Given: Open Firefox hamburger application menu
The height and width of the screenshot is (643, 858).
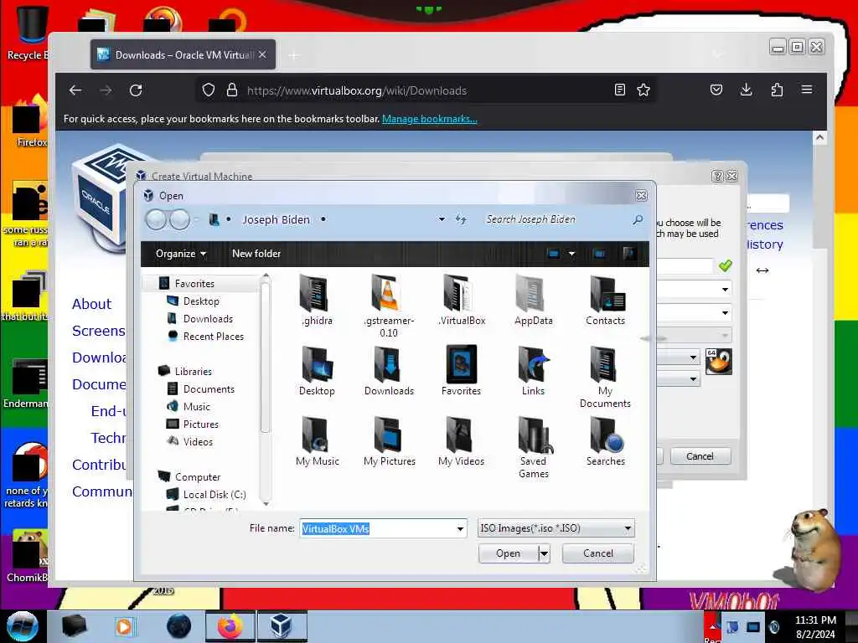Looking at the screenshot, I should [x=807, y=90].
